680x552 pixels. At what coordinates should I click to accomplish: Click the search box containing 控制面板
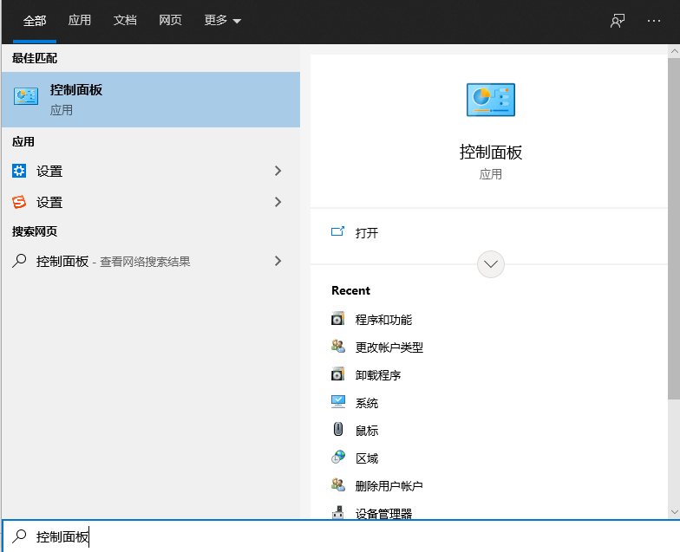click(340, 536)
